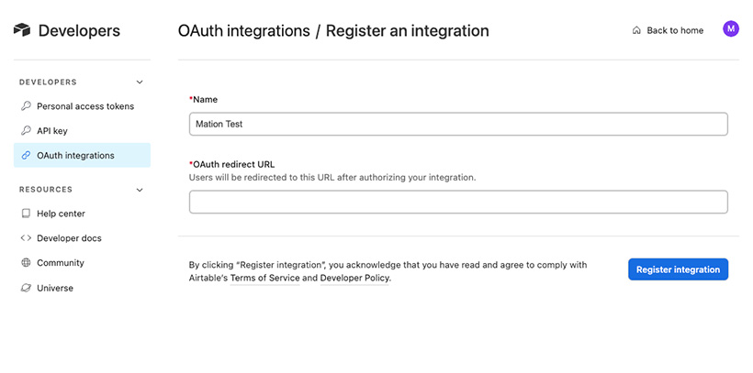Click the DEVELOPERS section heading
The height and width of the screenshot is (373, 753).
[48, 82]
